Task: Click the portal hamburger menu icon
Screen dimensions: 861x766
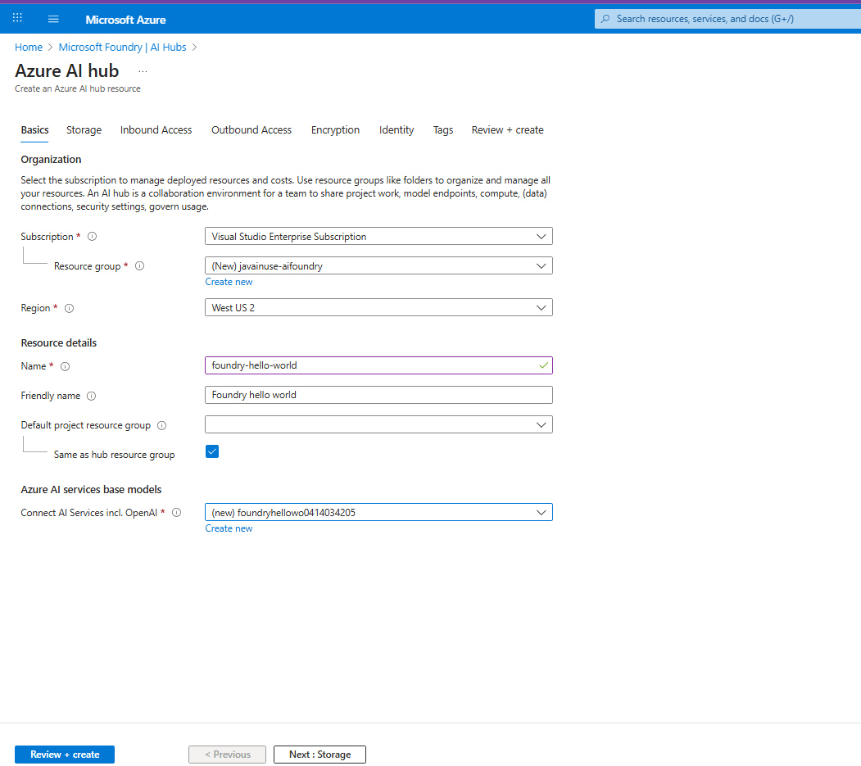Action: pyautogui.click(x=52, y=17)
